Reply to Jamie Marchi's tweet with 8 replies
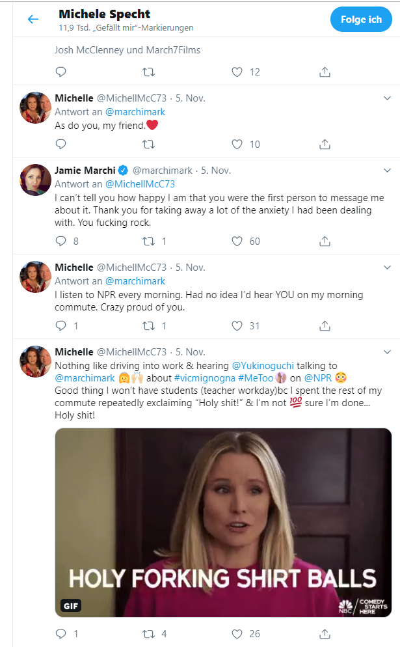 tap(60, 241)
